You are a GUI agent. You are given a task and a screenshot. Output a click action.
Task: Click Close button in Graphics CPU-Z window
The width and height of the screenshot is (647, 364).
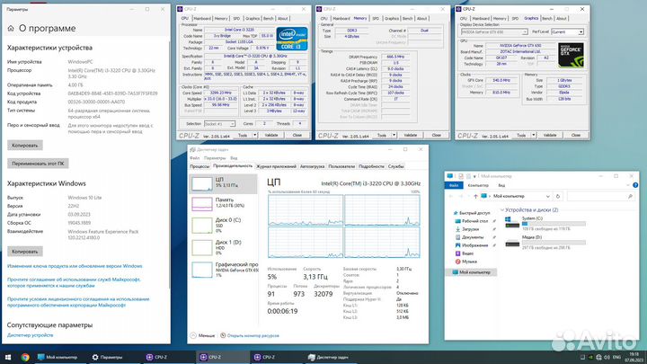pyautogui.click(x=576, y=135)
